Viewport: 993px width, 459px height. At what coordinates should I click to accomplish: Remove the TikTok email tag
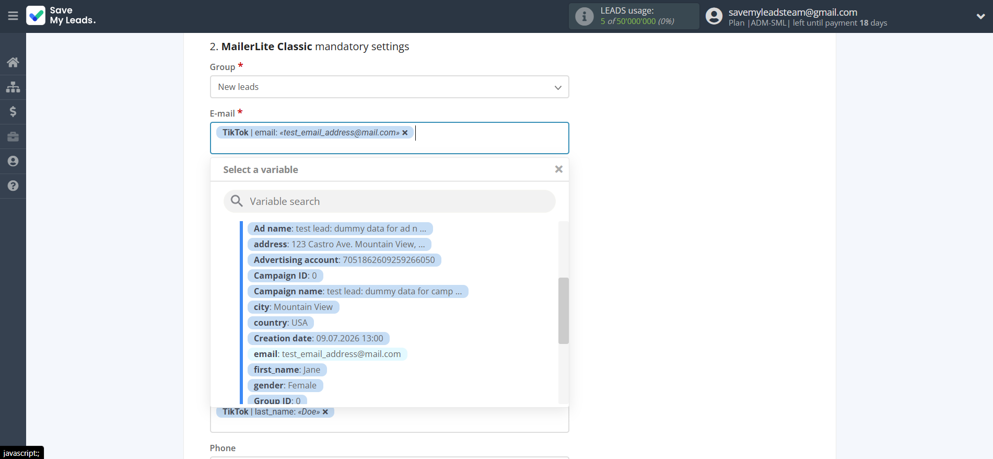(405, 133)
